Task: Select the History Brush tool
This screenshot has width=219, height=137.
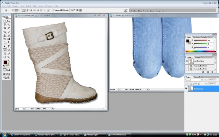Action: coord(9,36)
